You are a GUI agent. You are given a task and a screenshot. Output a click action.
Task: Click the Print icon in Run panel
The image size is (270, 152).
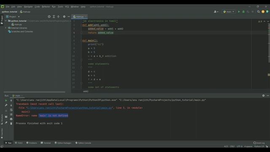point(11,119)
